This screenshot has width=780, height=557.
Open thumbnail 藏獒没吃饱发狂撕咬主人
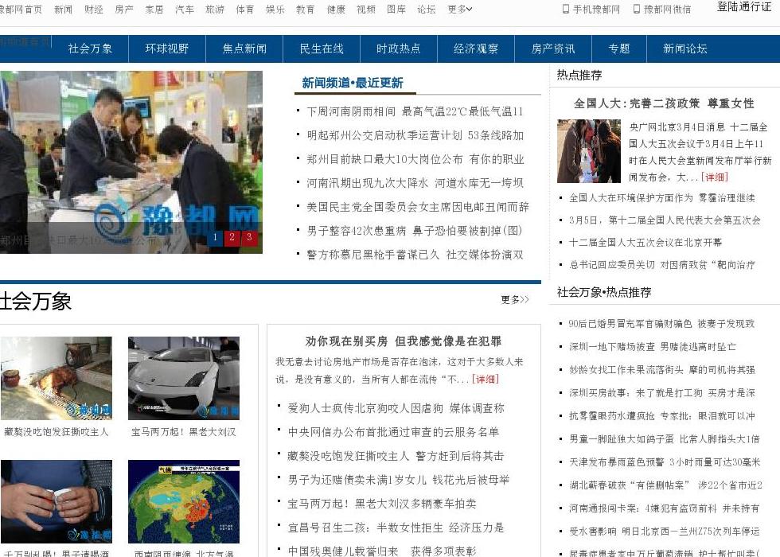click(x=57, y=378)
